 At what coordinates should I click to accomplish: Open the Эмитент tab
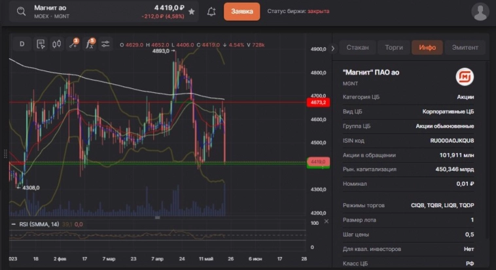coord(465,48)
